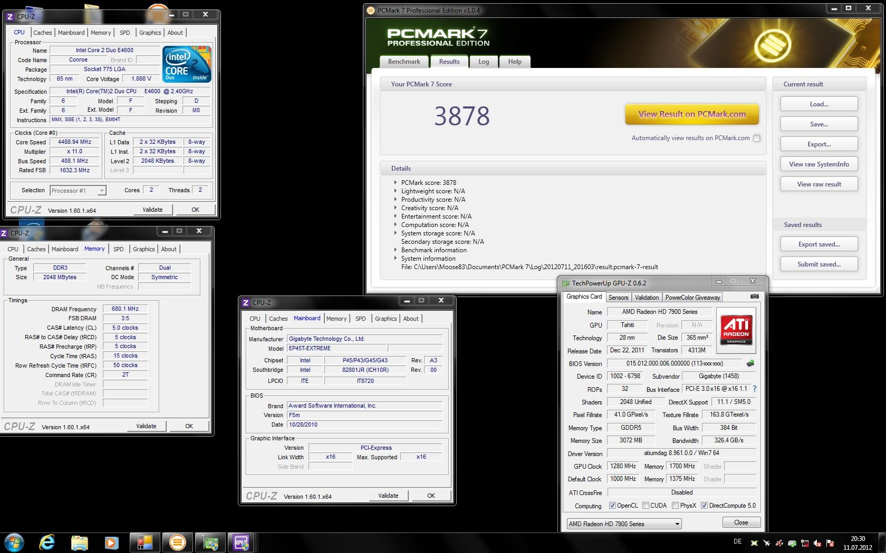
Task: Toggle the DirectCompute 5.0 checkbox
Action: tap(704, 506)
